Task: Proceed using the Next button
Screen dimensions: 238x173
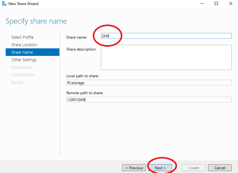Action: 160,168
